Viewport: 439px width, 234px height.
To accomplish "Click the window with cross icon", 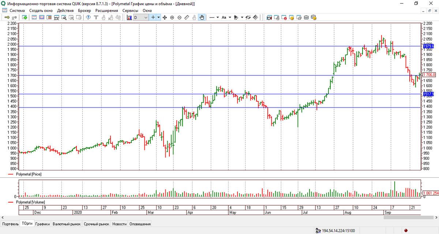I will click(71, 17).
